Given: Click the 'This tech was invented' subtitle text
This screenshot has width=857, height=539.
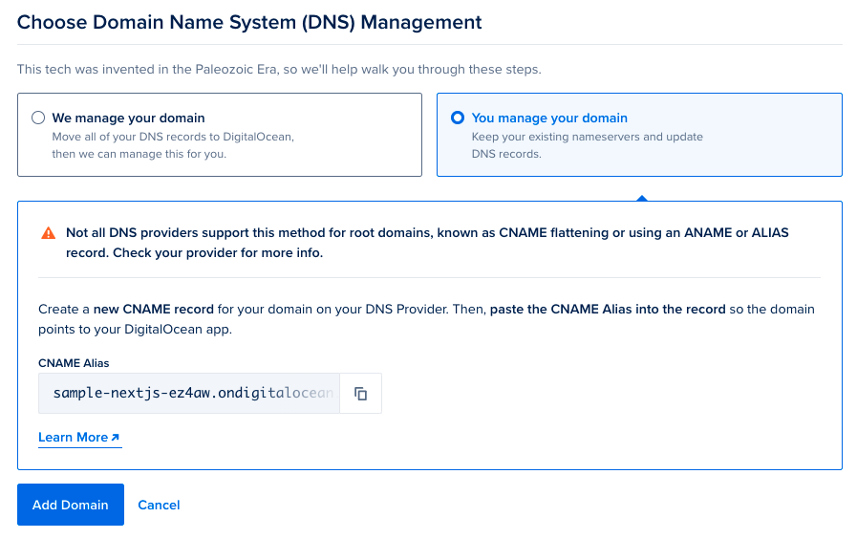Looking at the screenshot, I should click(x=279, y=70).
